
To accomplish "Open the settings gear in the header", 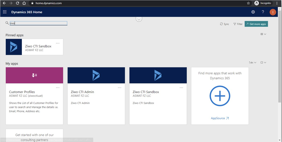I will coord(253,12).
